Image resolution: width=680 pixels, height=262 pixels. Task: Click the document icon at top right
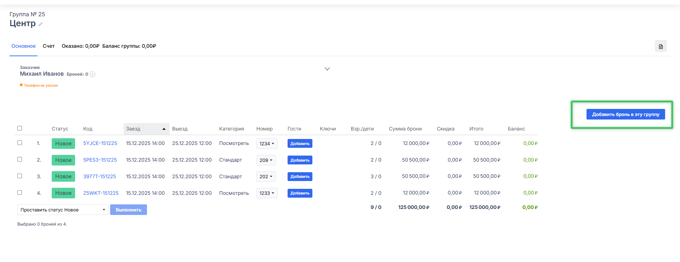pyautogui.click(x=661, y=46)
